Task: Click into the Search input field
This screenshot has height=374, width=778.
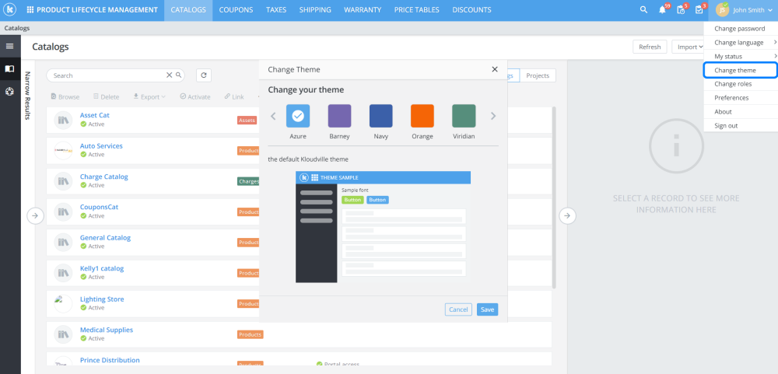Action: tap(108, 75)
